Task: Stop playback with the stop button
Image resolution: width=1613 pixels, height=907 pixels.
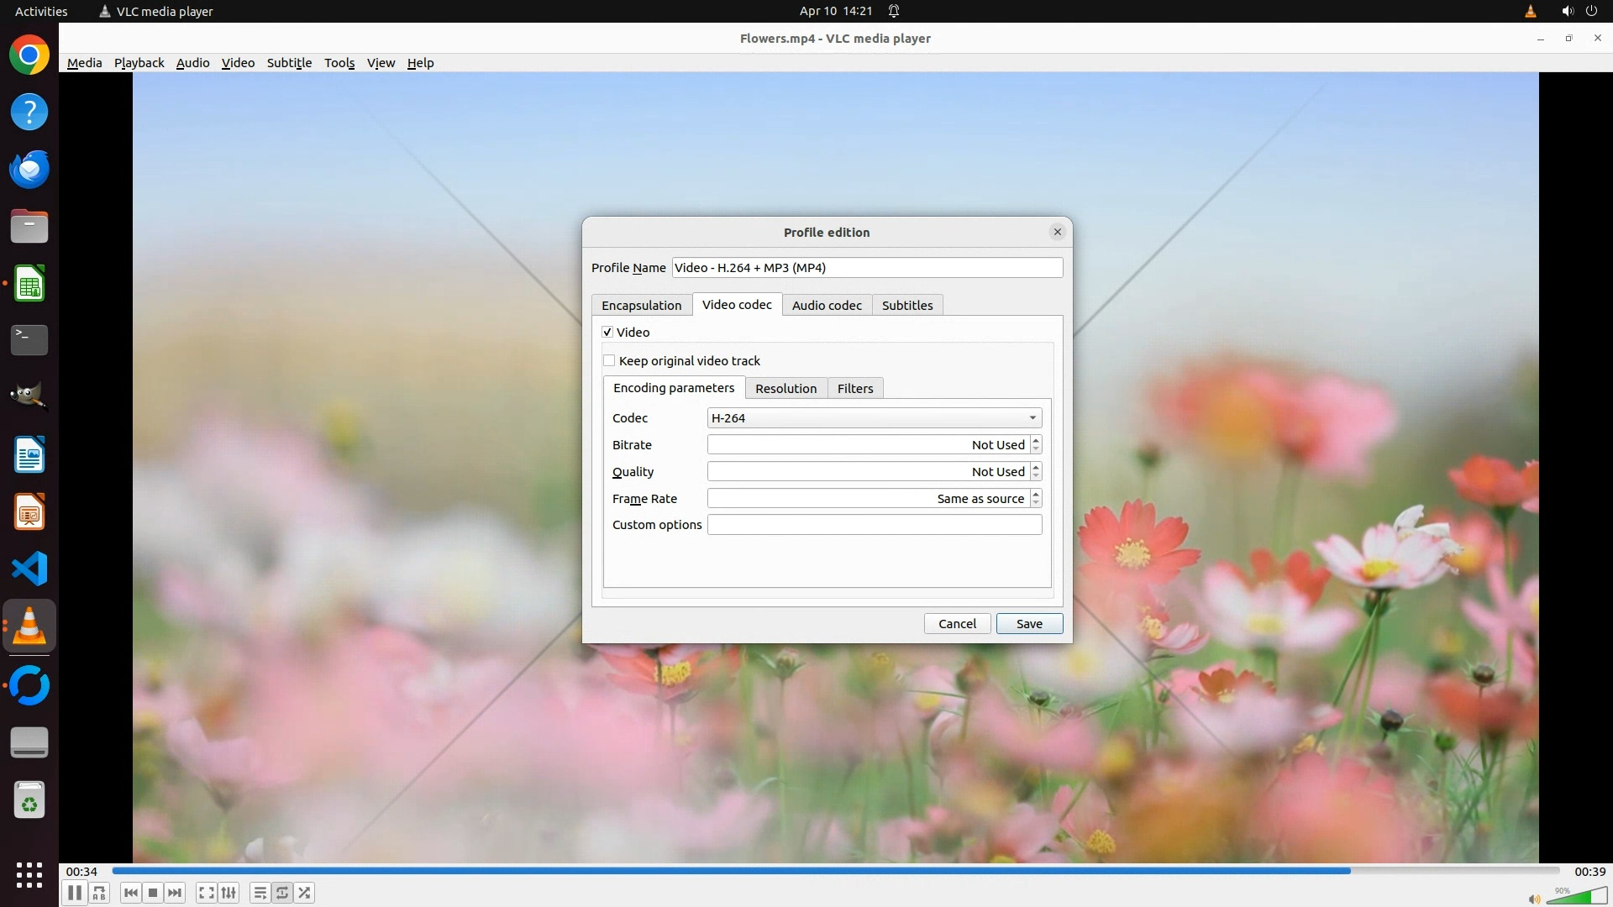Action: click(153, 893)
